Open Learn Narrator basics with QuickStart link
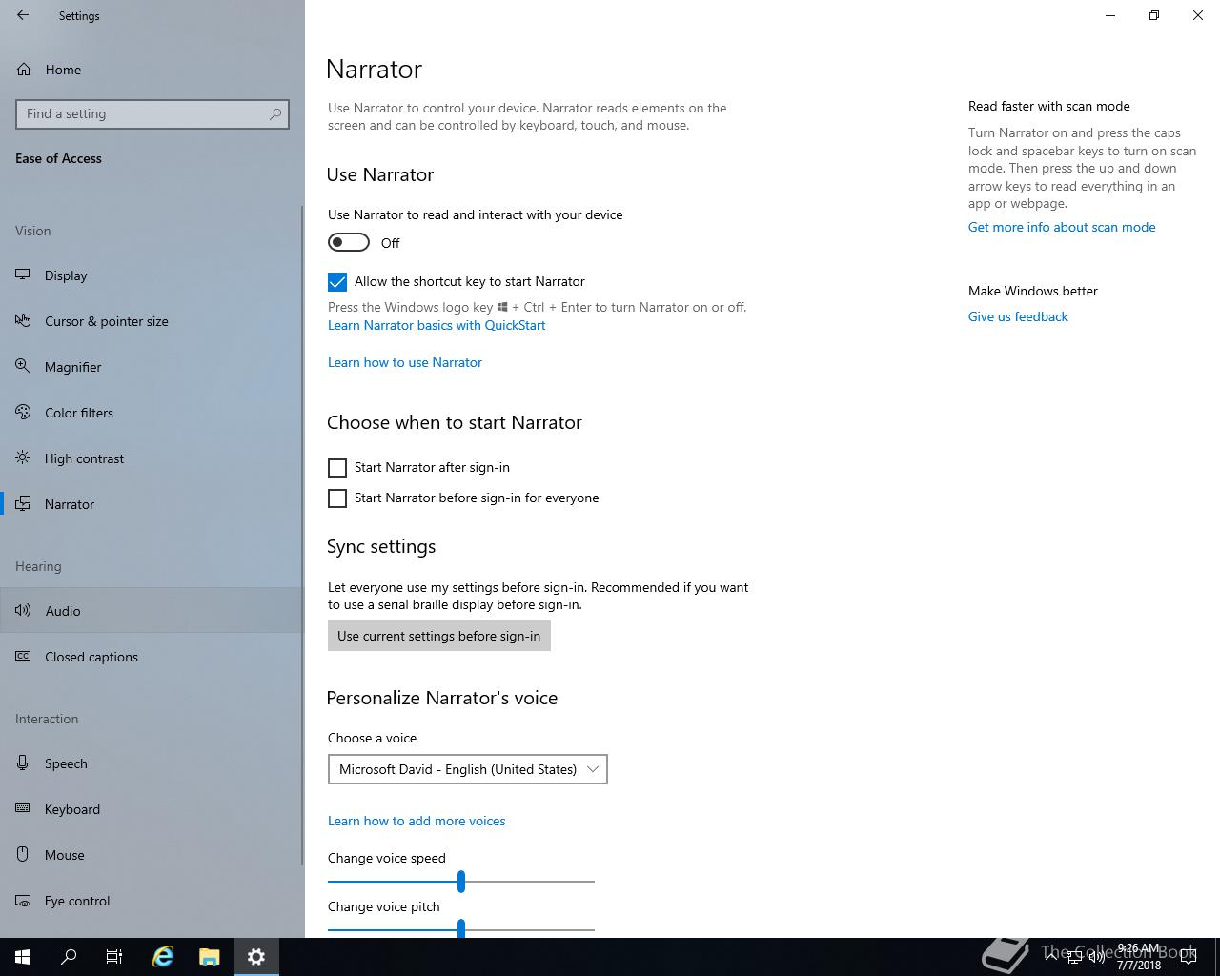This screenshot has width=1220, height=976. (x=437, y=325)
